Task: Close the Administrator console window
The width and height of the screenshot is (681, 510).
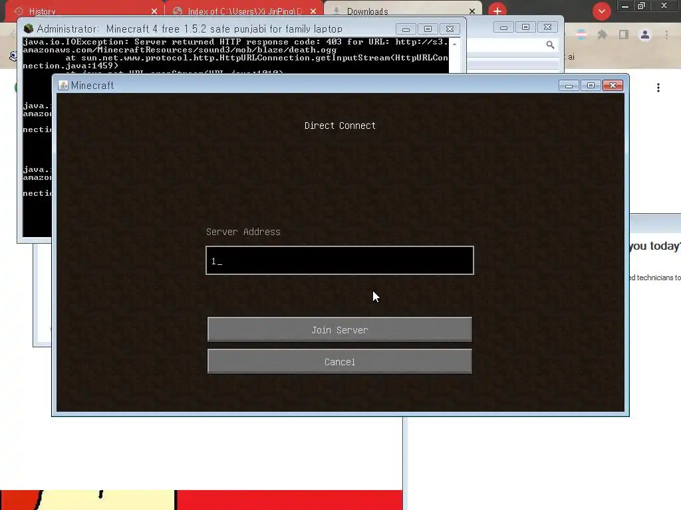Action: coord(450,29)
